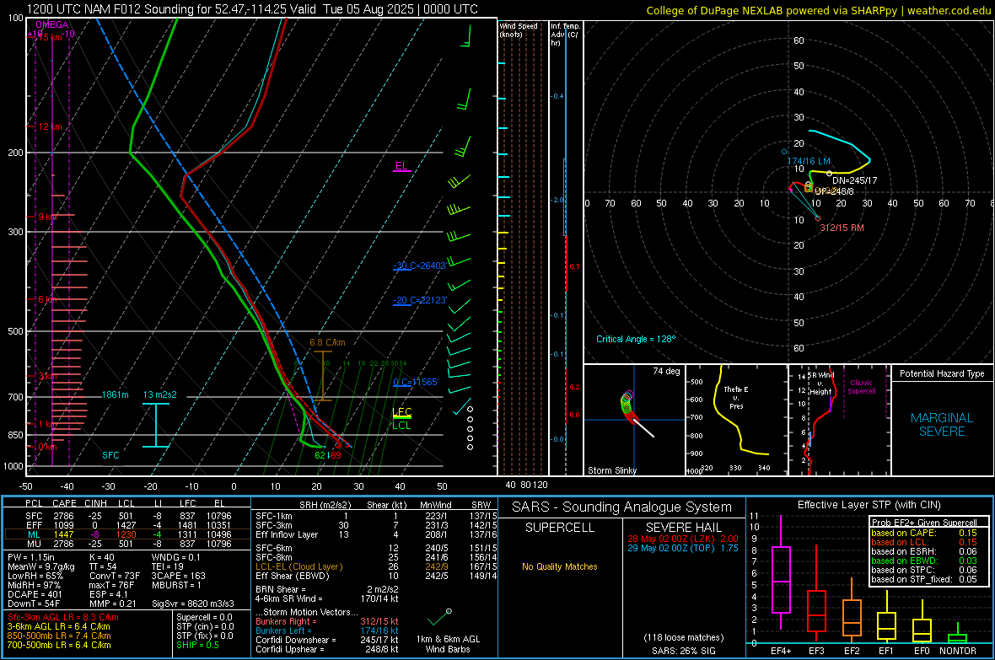Click the MeanW = 9.7g/kg value
Viewport: 995px width, 660px height.
pos(41,566)
